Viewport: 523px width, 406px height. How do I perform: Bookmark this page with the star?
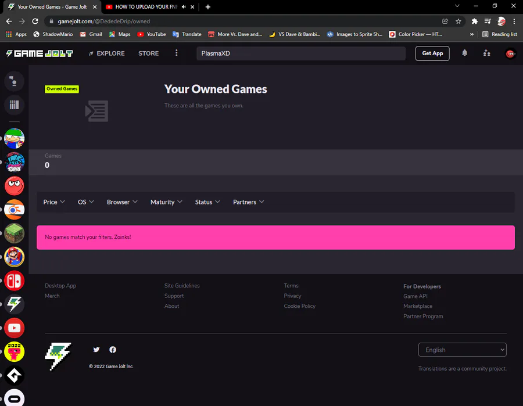458,21
